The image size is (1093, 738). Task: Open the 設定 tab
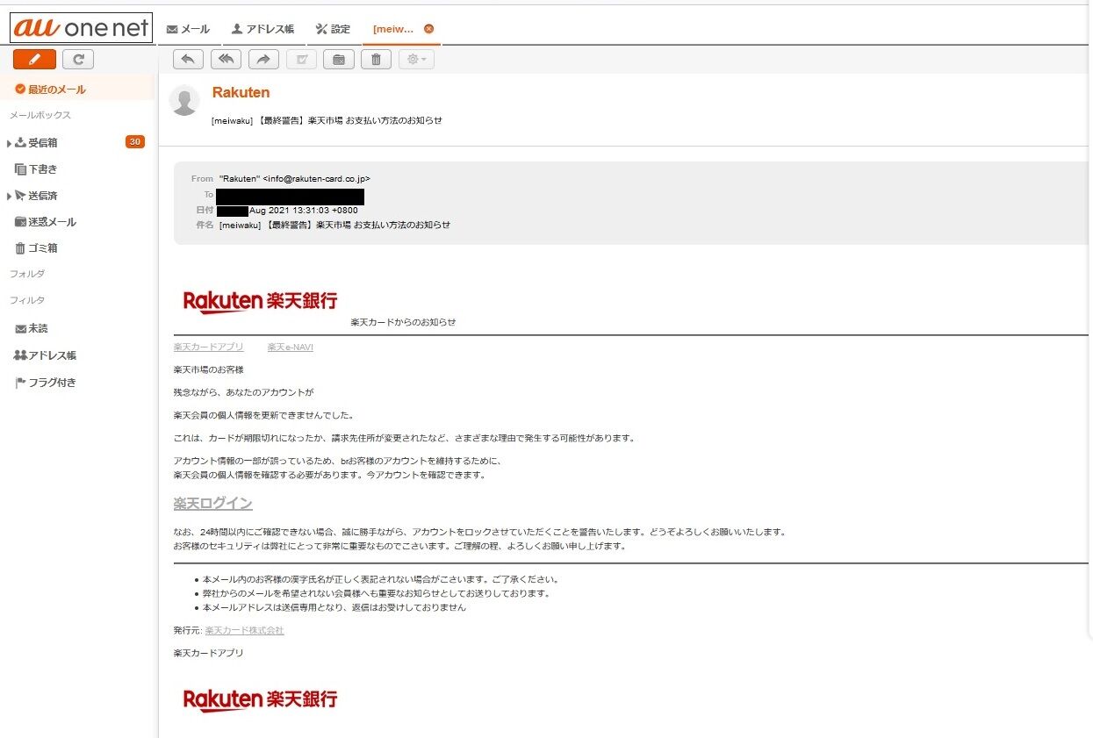coord(333,29)
